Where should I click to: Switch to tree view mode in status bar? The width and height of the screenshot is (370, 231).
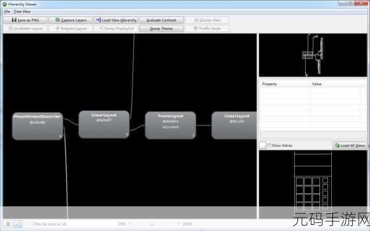coord(18,224)
